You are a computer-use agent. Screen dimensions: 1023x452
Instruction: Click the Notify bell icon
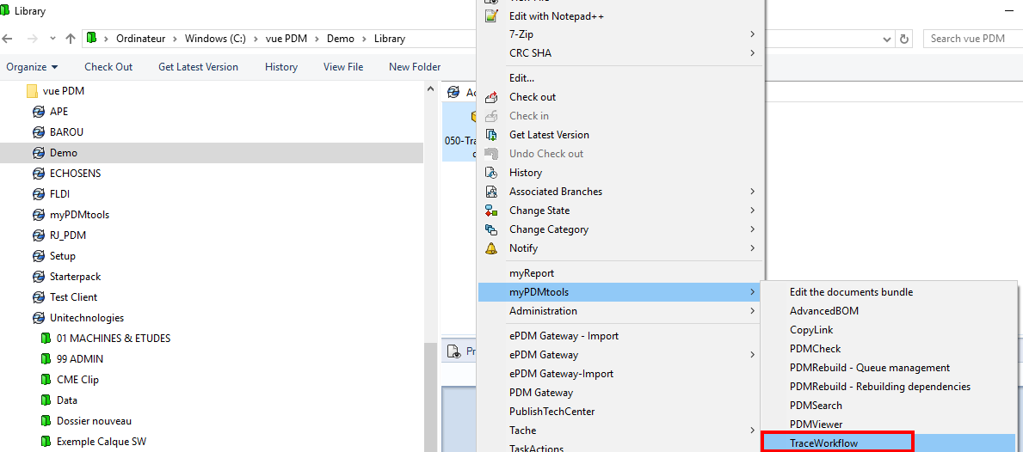coord(491,248)
